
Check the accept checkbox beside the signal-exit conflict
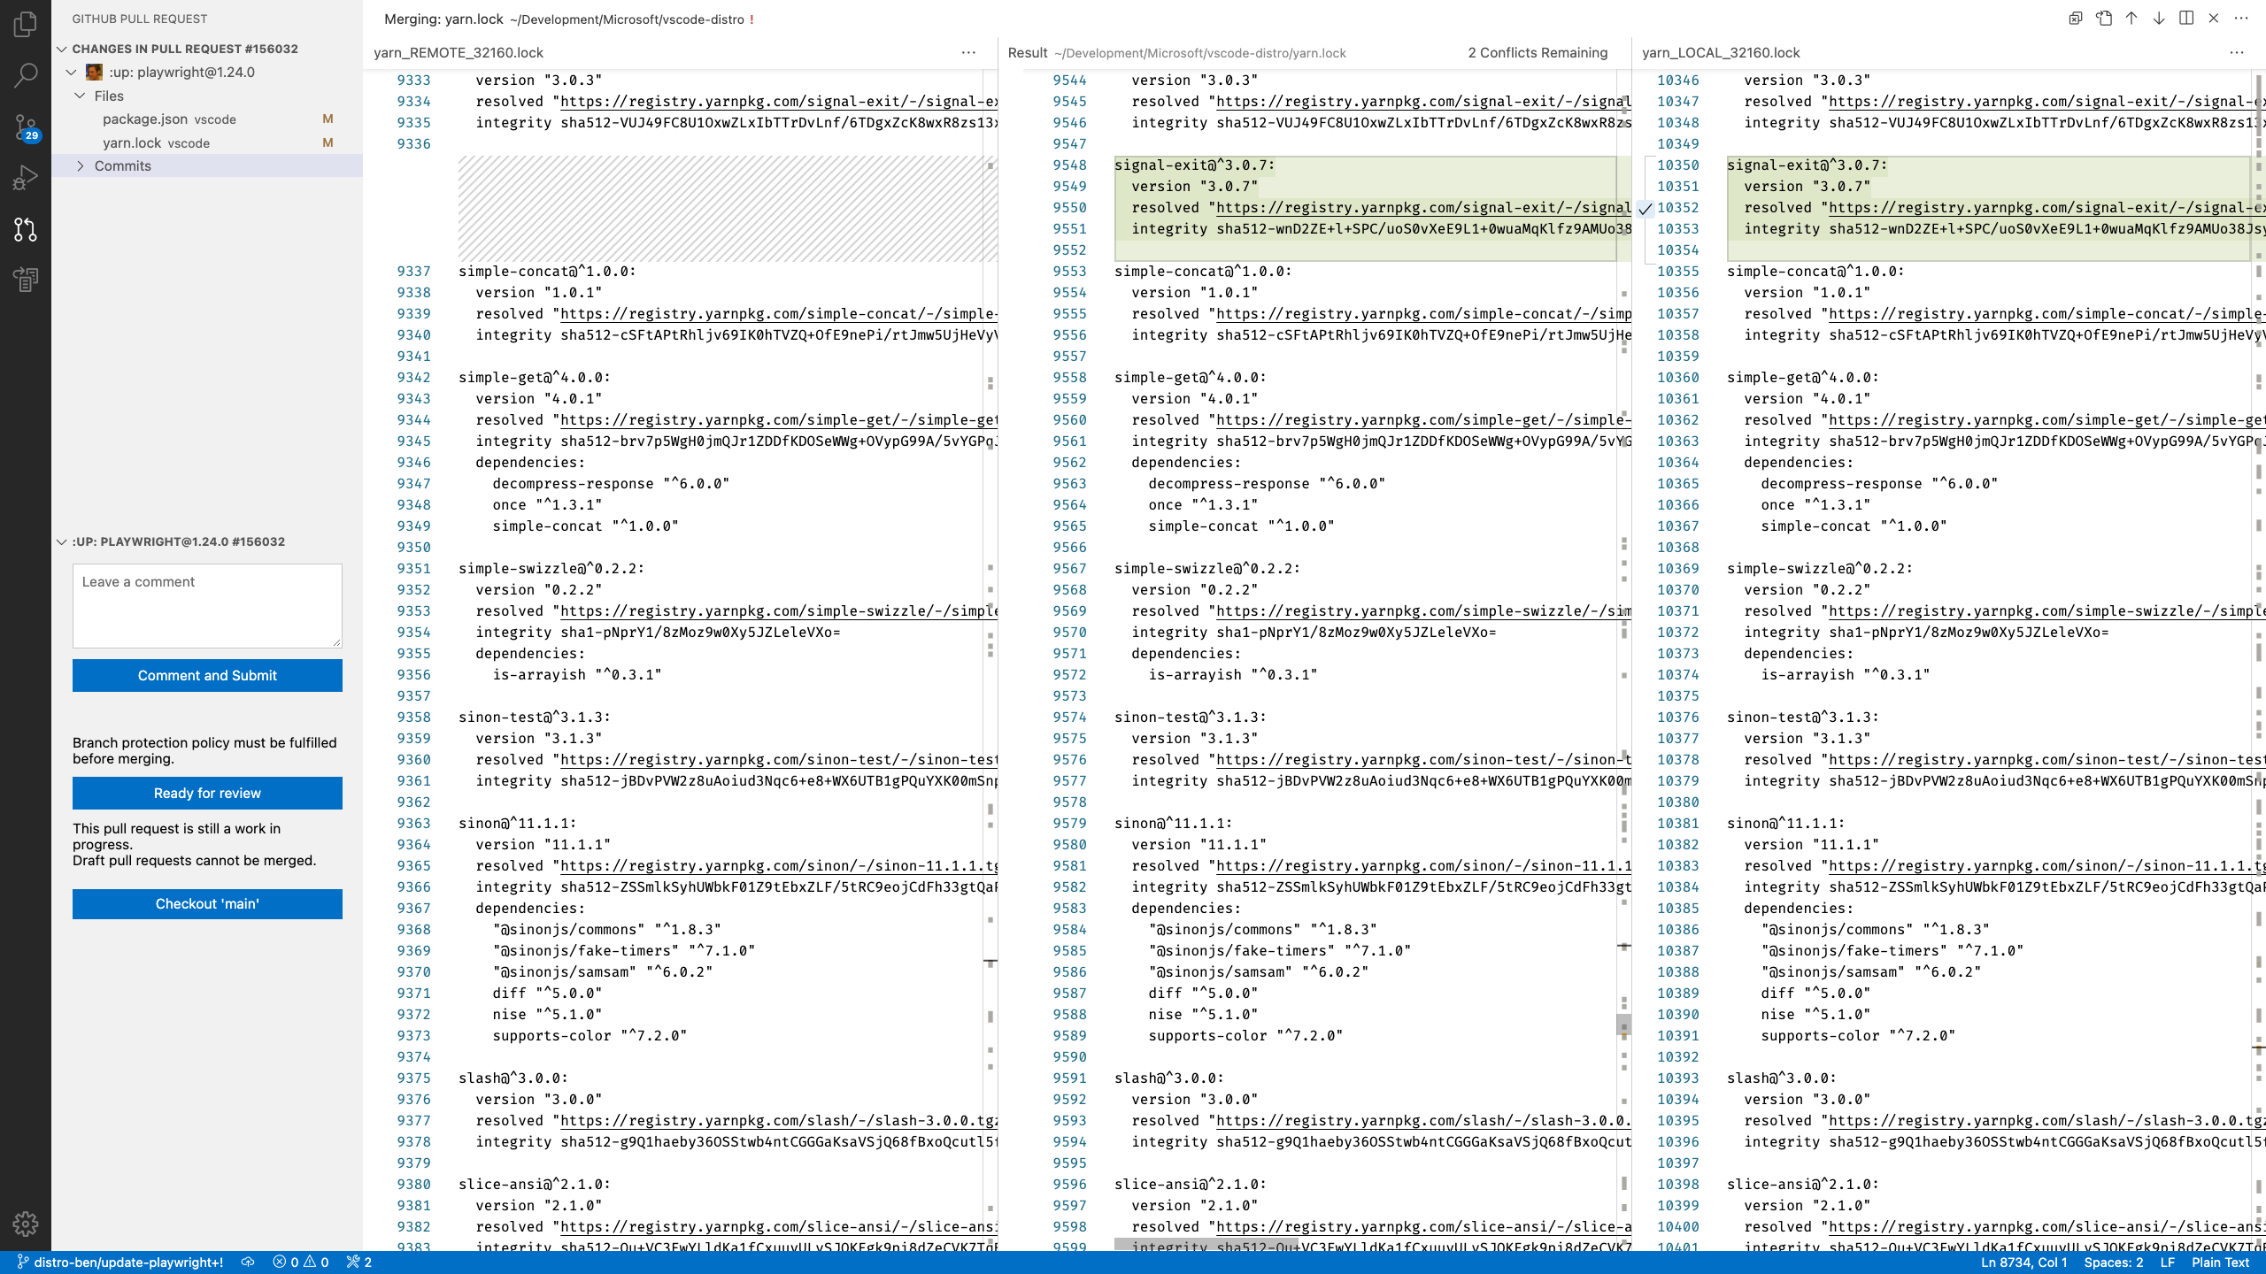click(x=1645, y=208)
